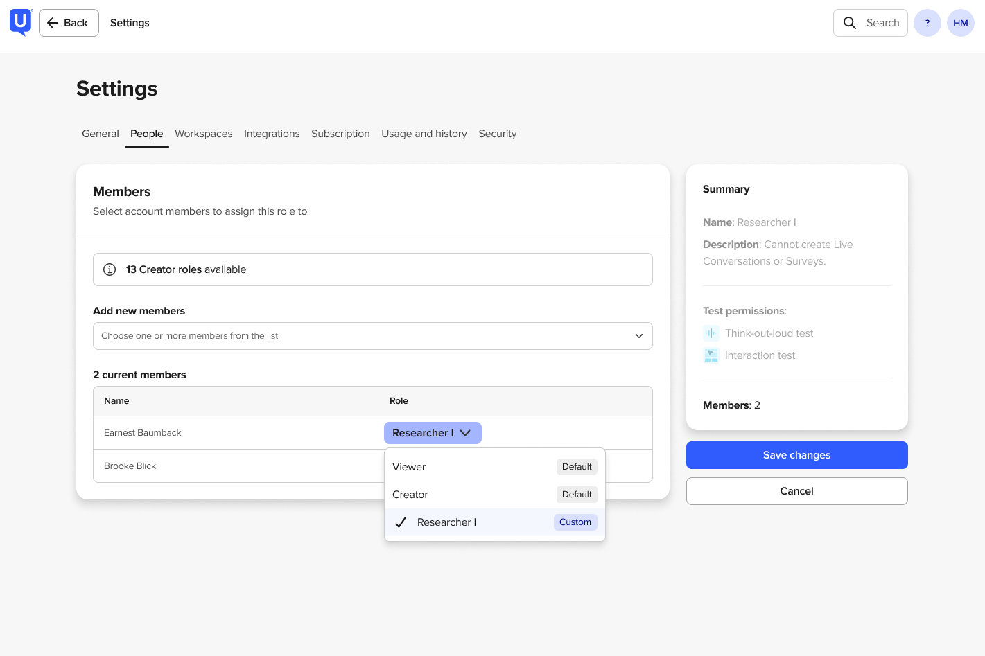985x656 pixels.
Task: Go back using the Back button
Action: [x=69, y=23]
